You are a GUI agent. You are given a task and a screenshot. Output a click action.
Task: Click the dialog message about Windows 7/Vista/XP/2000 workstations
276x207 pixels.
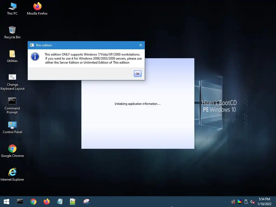click(93, 58)
